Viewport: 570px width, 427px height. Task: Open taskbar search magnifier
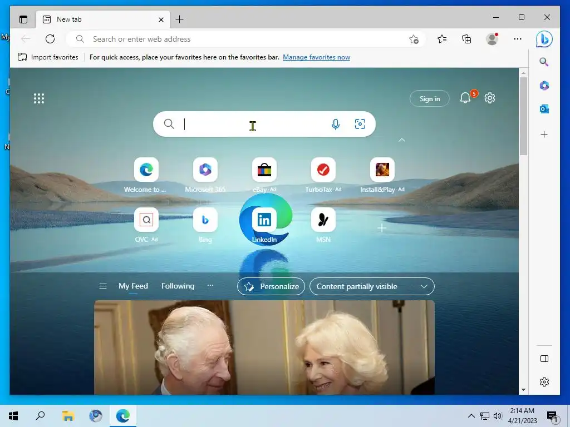coord(40,416)
